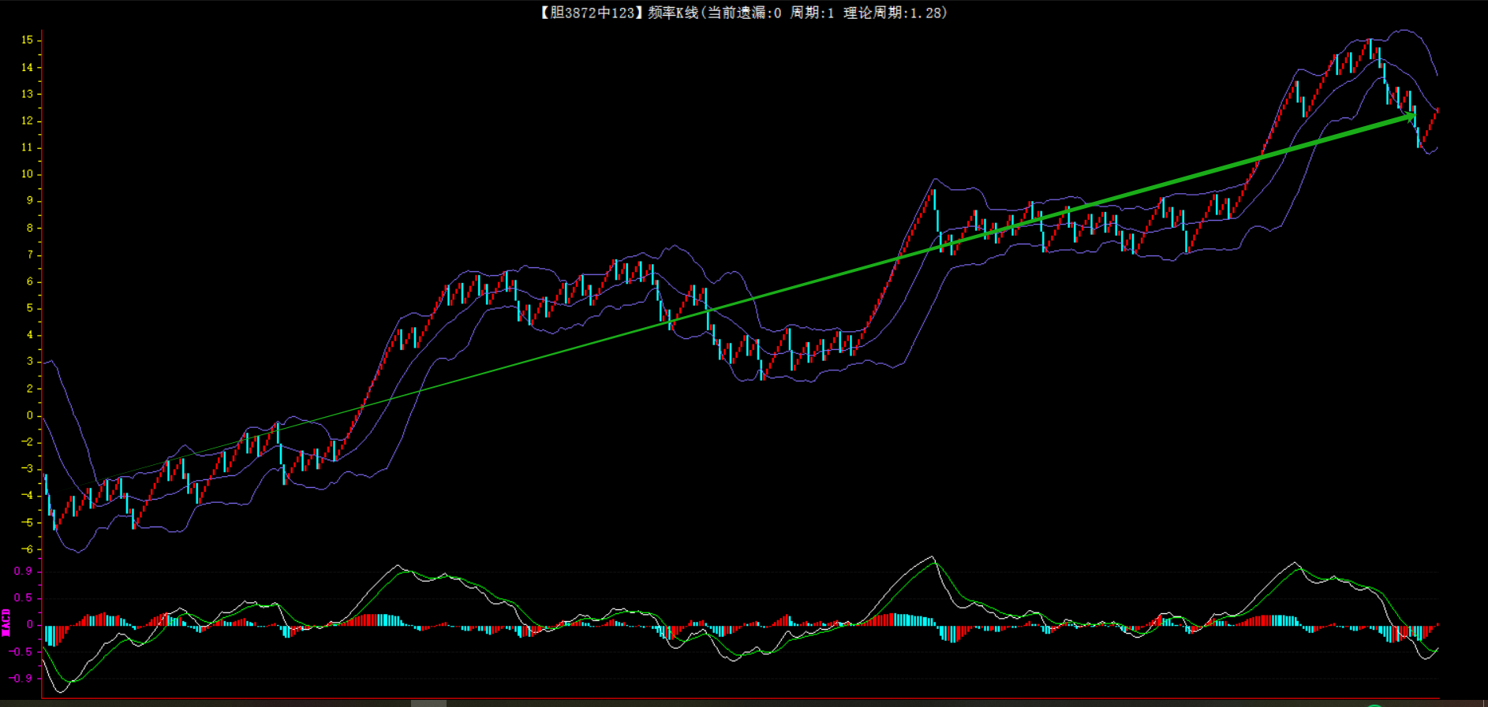Click the thin starting end of green trendline
The height and width of the screenshot is (707, 1488).
[x=99, y=482]
